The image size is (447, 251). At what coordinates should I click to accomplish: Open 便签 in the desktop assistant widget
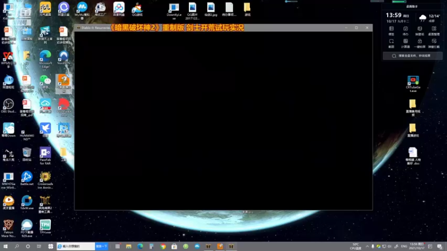coord(392,31)
